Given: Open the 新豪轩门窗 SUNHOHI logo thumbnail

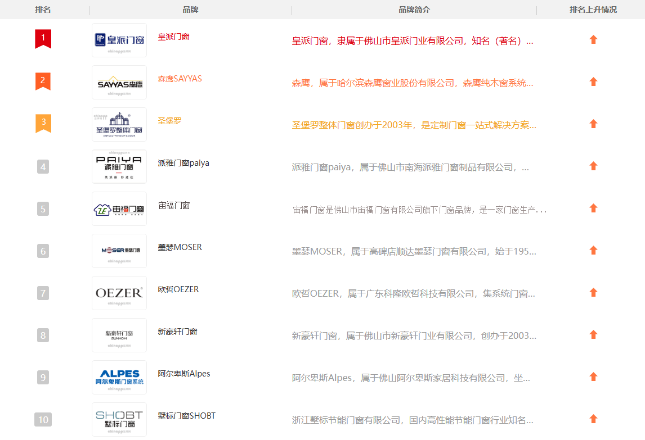Looking at the screenshot, I should pyautogui.click(x=119, y=335).
